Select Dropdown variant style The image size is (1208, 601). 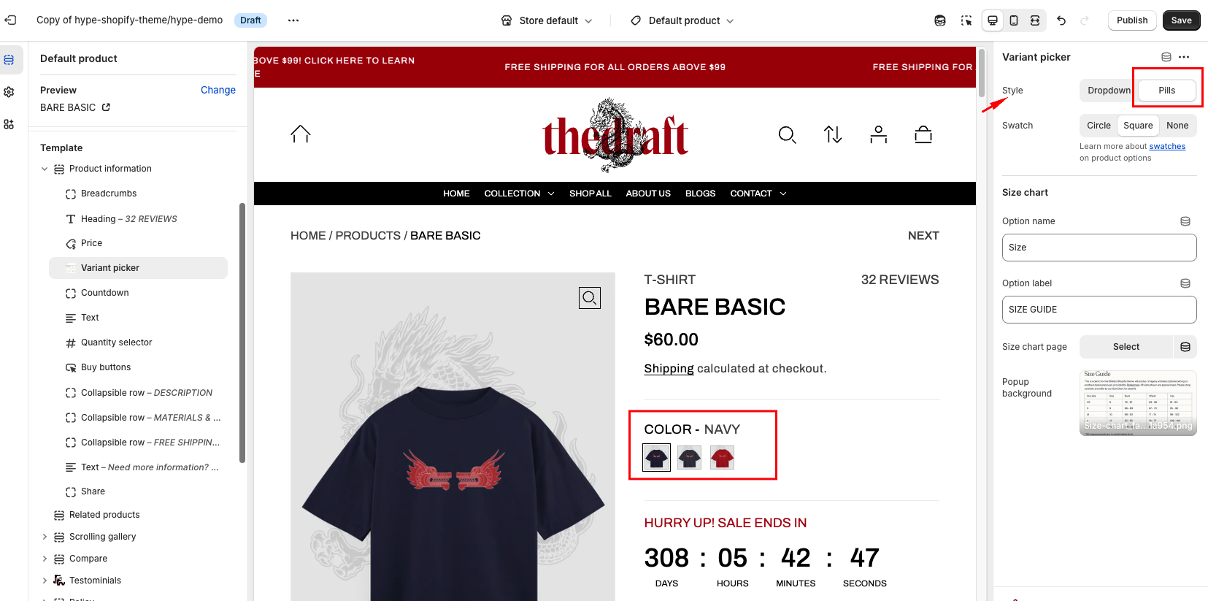click(x=1109, y=91)
